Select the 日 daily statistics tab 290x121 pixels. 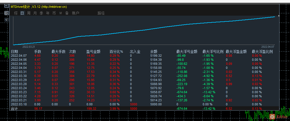pyautogui.click(x=22, y=13)
